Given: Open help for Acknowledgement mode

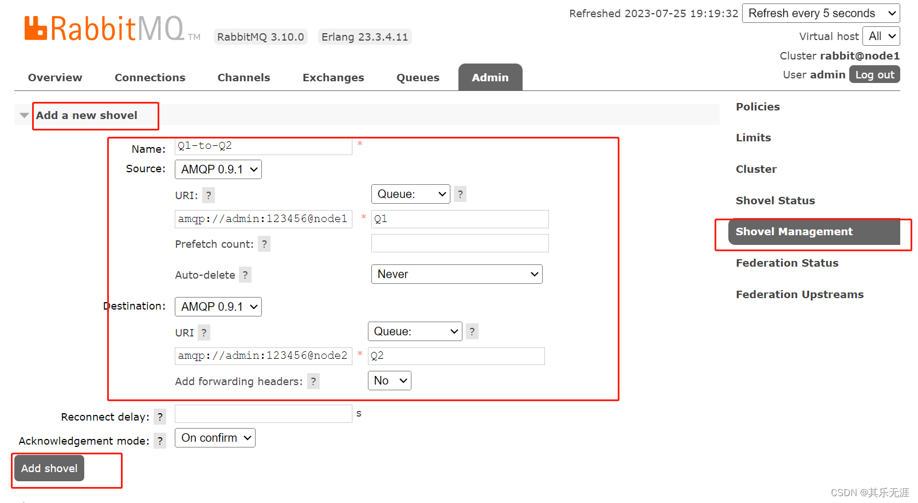Looking at the screenshot, I should pos(160,441).
